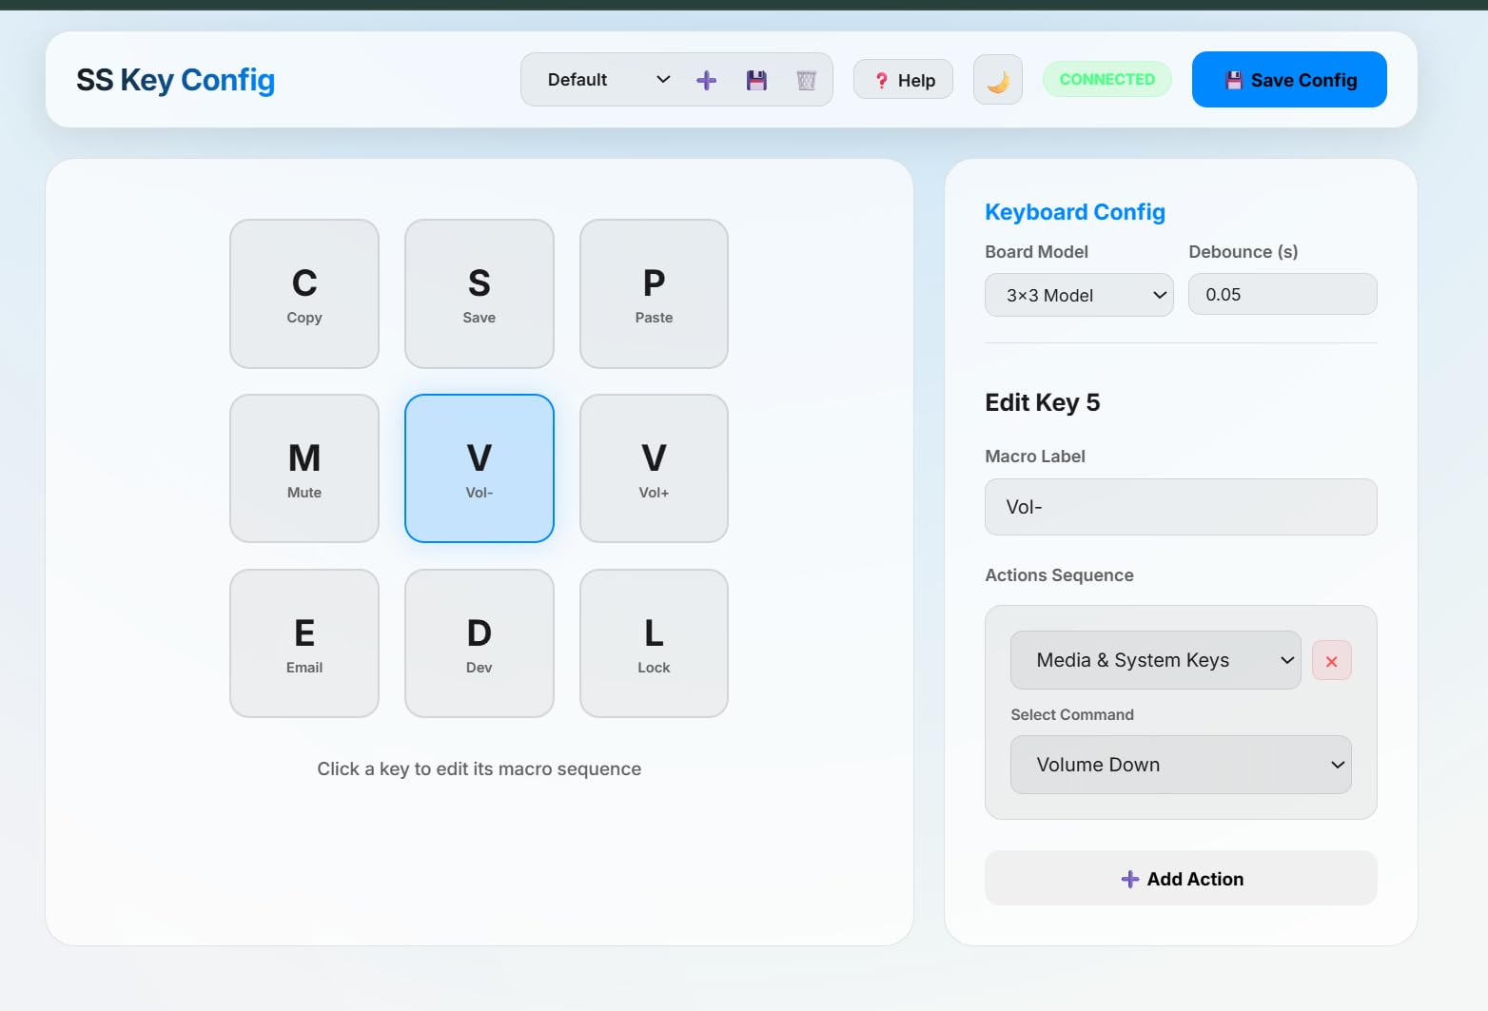Select the Copy key
Image resolution: width=1488 pixels, height=1011 pixels.
point(304,294)
